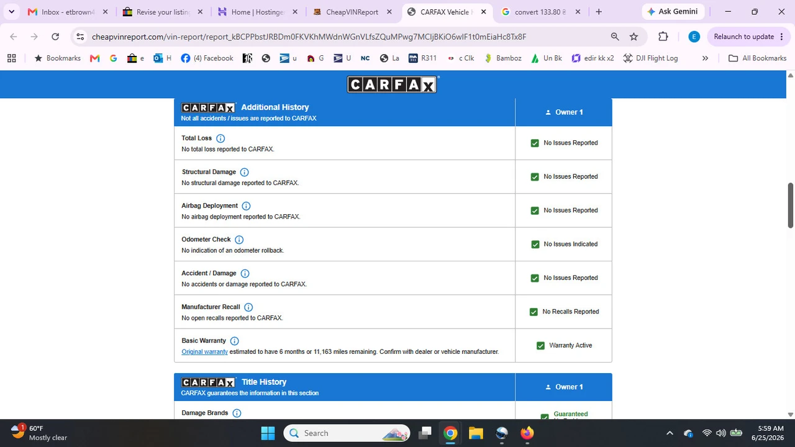Image resolution: width=795 pixels, height=447 pixels.
Task: Click Owner 1 in Title History header
Action: coord(564,387)
